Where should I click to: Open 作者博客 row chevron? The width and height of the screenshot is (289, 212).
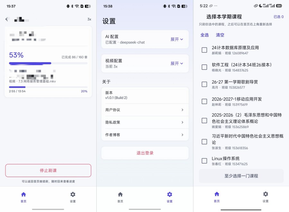tap(182, 135)
